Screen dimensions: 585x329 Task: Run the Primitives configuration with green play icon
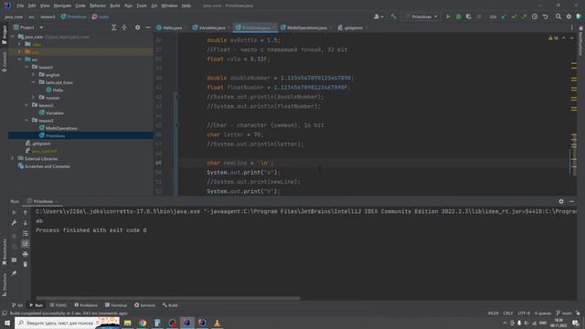click(x=448, y=16)
